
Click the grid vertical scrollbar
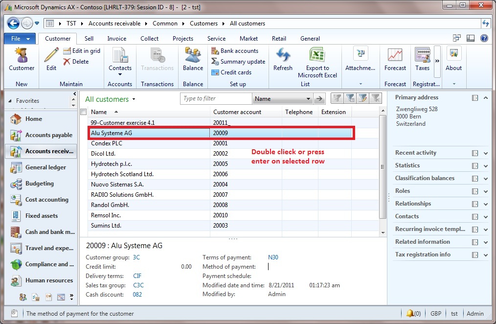pyautogui.click(x=383, y=167)
